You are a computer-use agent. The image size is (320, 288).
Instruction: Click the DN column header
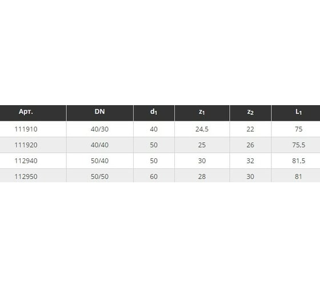(x=99, y=111)
